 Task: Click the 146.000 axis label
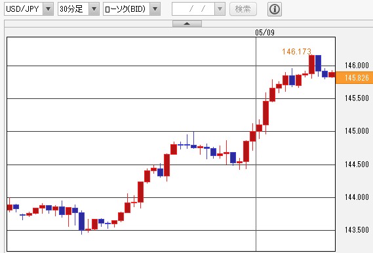(357, 65)
